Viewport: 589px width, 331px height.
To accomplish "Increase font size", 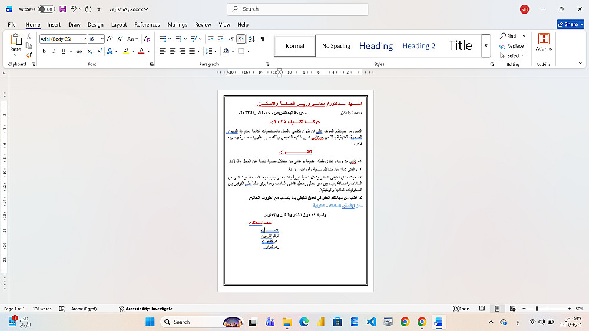I will click(110, 39).
